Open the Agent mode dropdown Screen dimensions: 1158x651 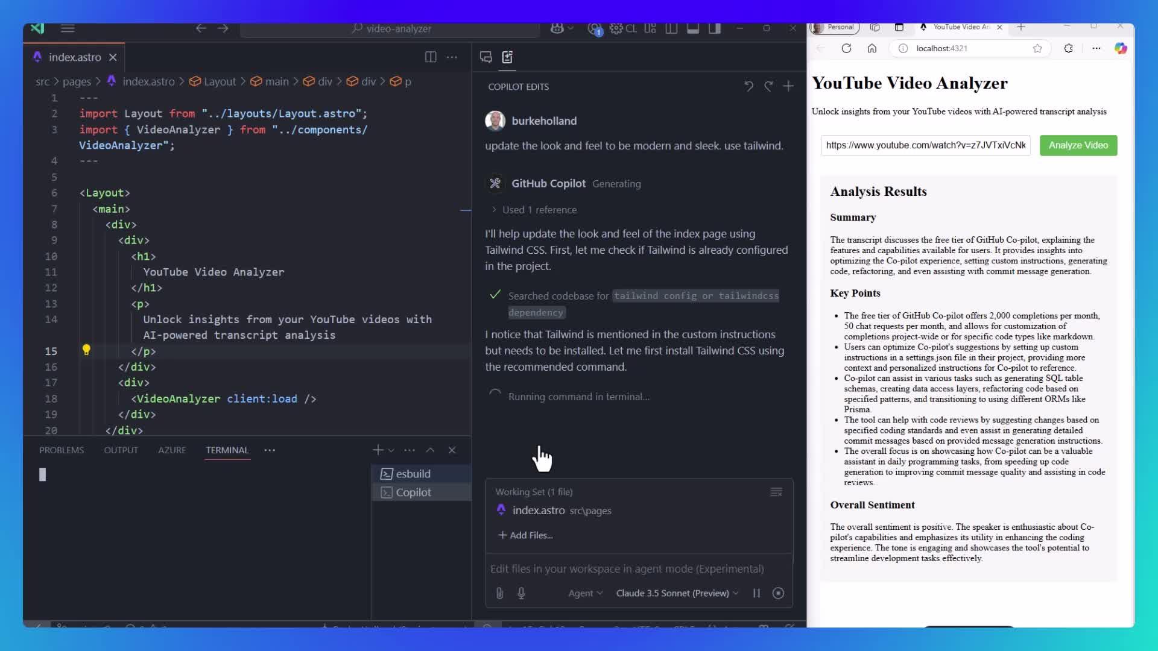[586, 593]
